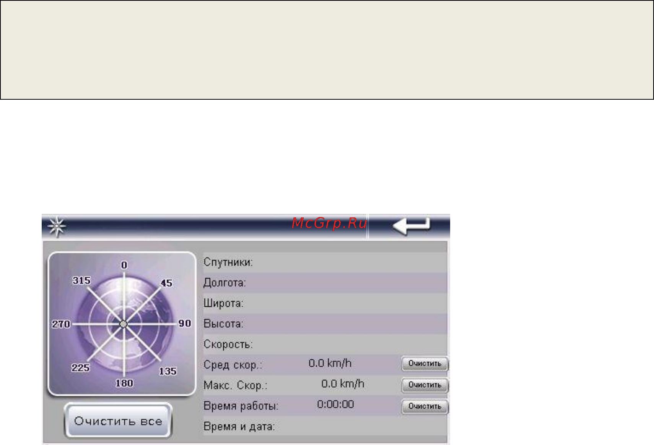Screen dimensions: 654x445
Task: Select the Спутники row label
Action: point(228,262)
